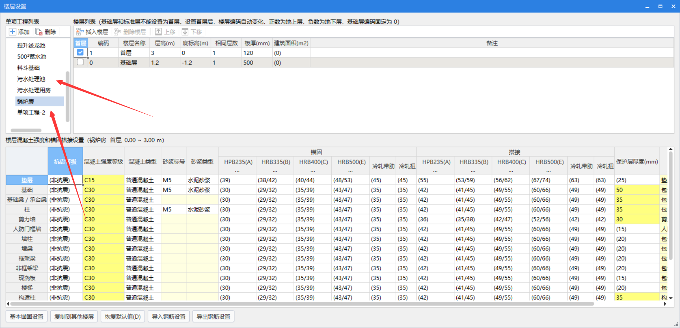Click 砂浆标号 M5 in 柱 row
The height and width of the screenshot is (328, 680).
pos(174,209)
